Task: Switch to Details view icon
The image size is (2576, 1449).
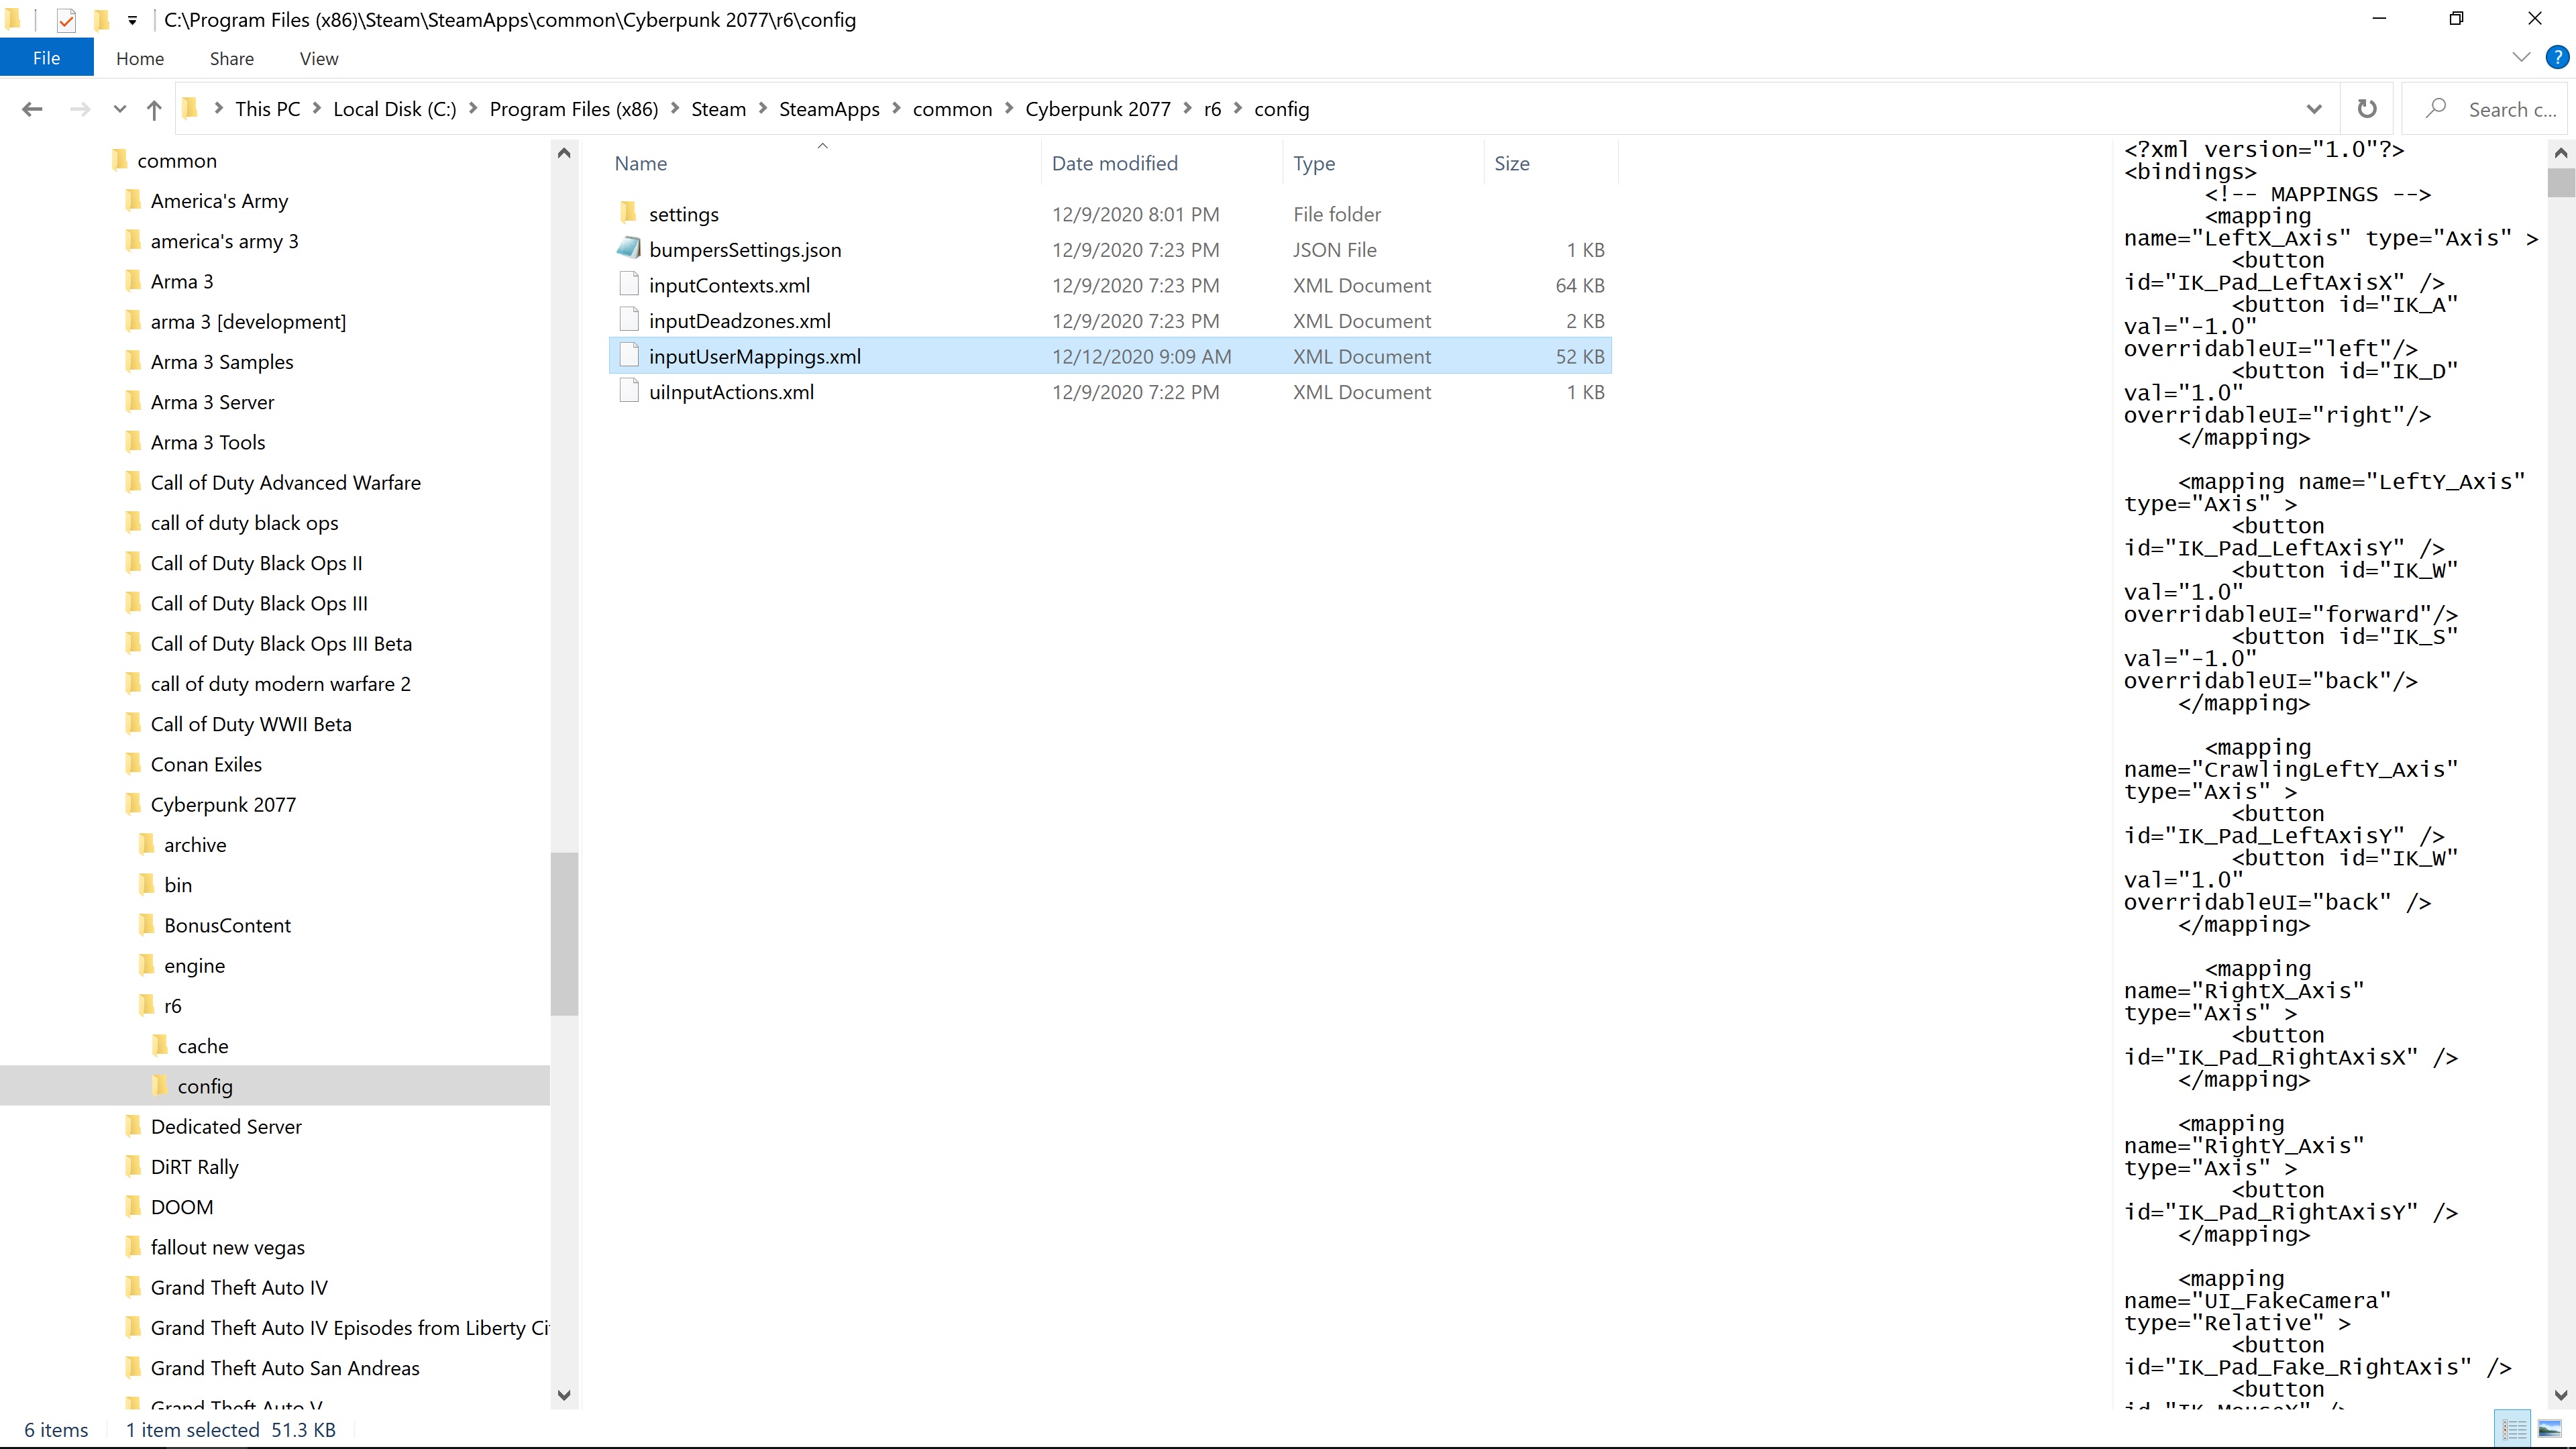Action: [2514, 1429]
